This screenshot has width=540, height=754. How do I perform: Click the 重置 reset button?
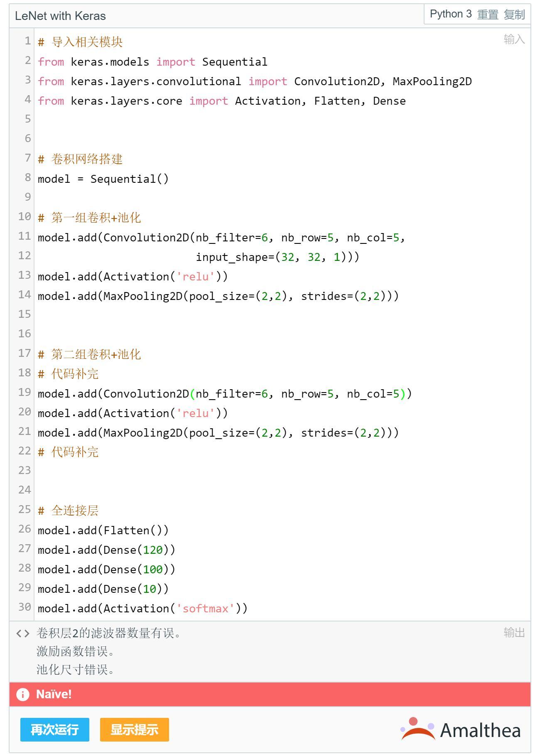[x=488, y=15]
